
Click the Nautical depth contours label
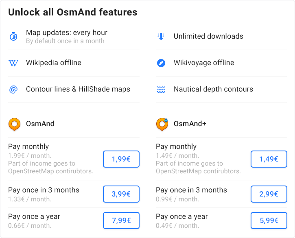coord(213,89)
